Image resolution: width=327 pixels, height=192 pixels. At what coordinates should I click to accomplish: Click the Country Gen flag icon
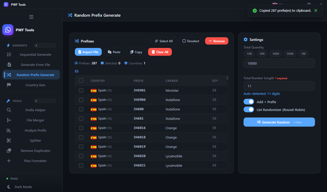point(9,85)
